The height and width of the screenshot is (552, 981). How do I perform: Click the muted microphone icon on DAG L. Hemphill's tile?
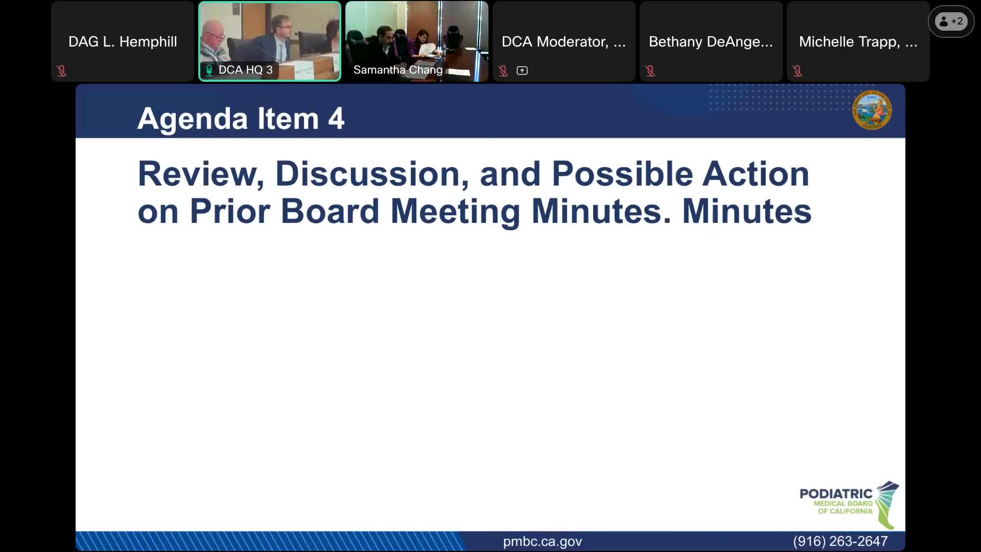coord(62,71)
